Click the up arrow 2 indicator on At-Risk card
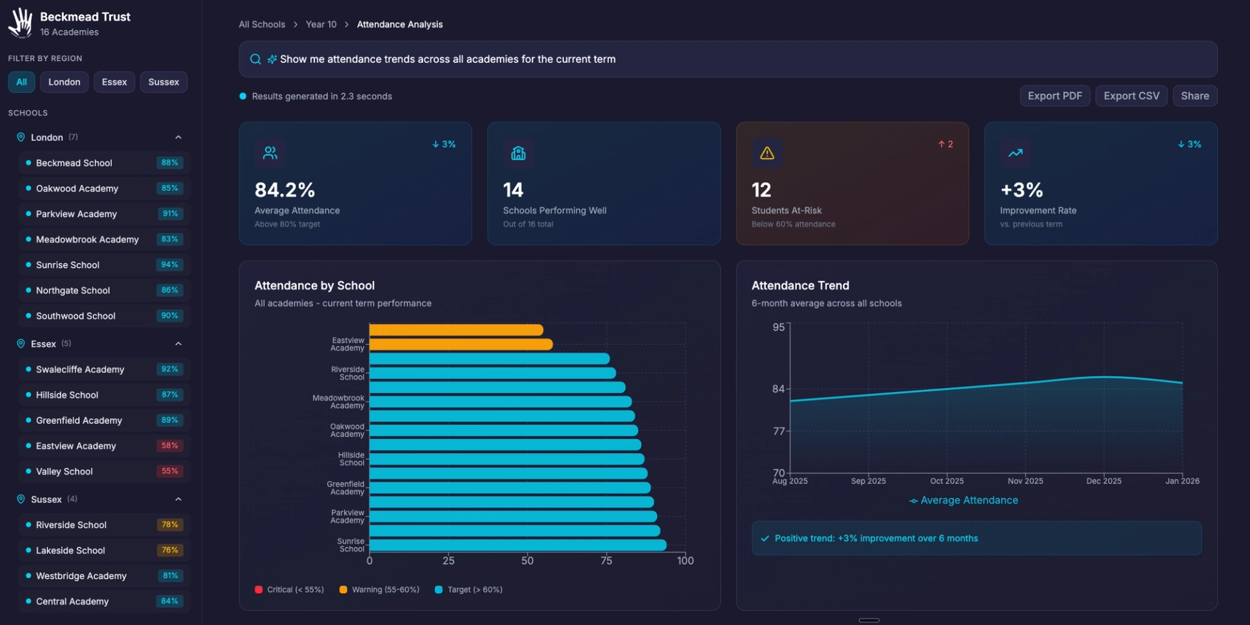This screenshot has width=1250, height=625. point(945,145)
